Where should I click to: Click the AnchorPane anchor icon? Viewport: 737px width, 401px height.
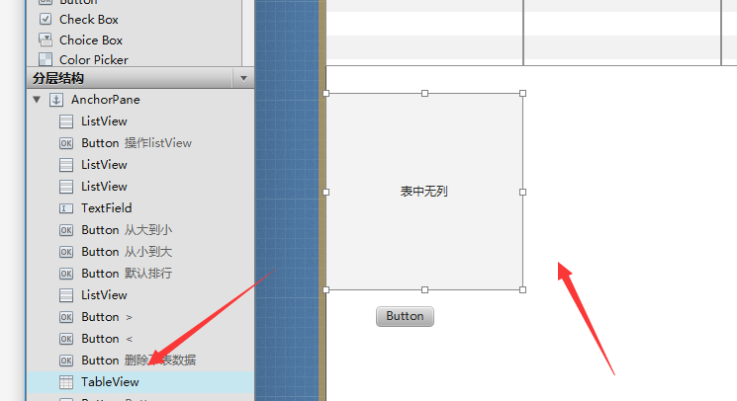click(x=56, y=100)
